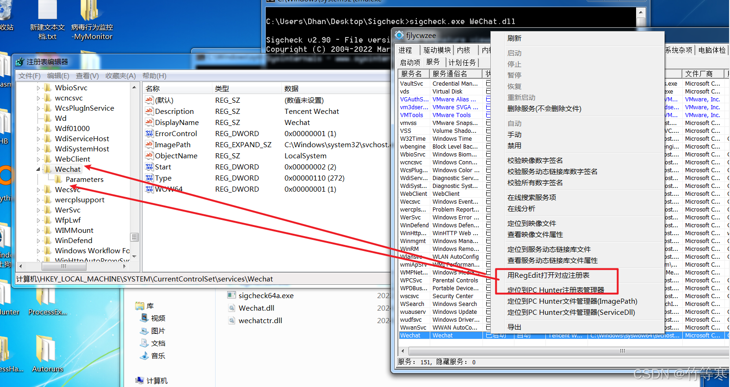Image resolution: width=730 pixels, height=387 pixels.
Task: Expand WinDefend registry key
Action: click(x=38, y=240)
